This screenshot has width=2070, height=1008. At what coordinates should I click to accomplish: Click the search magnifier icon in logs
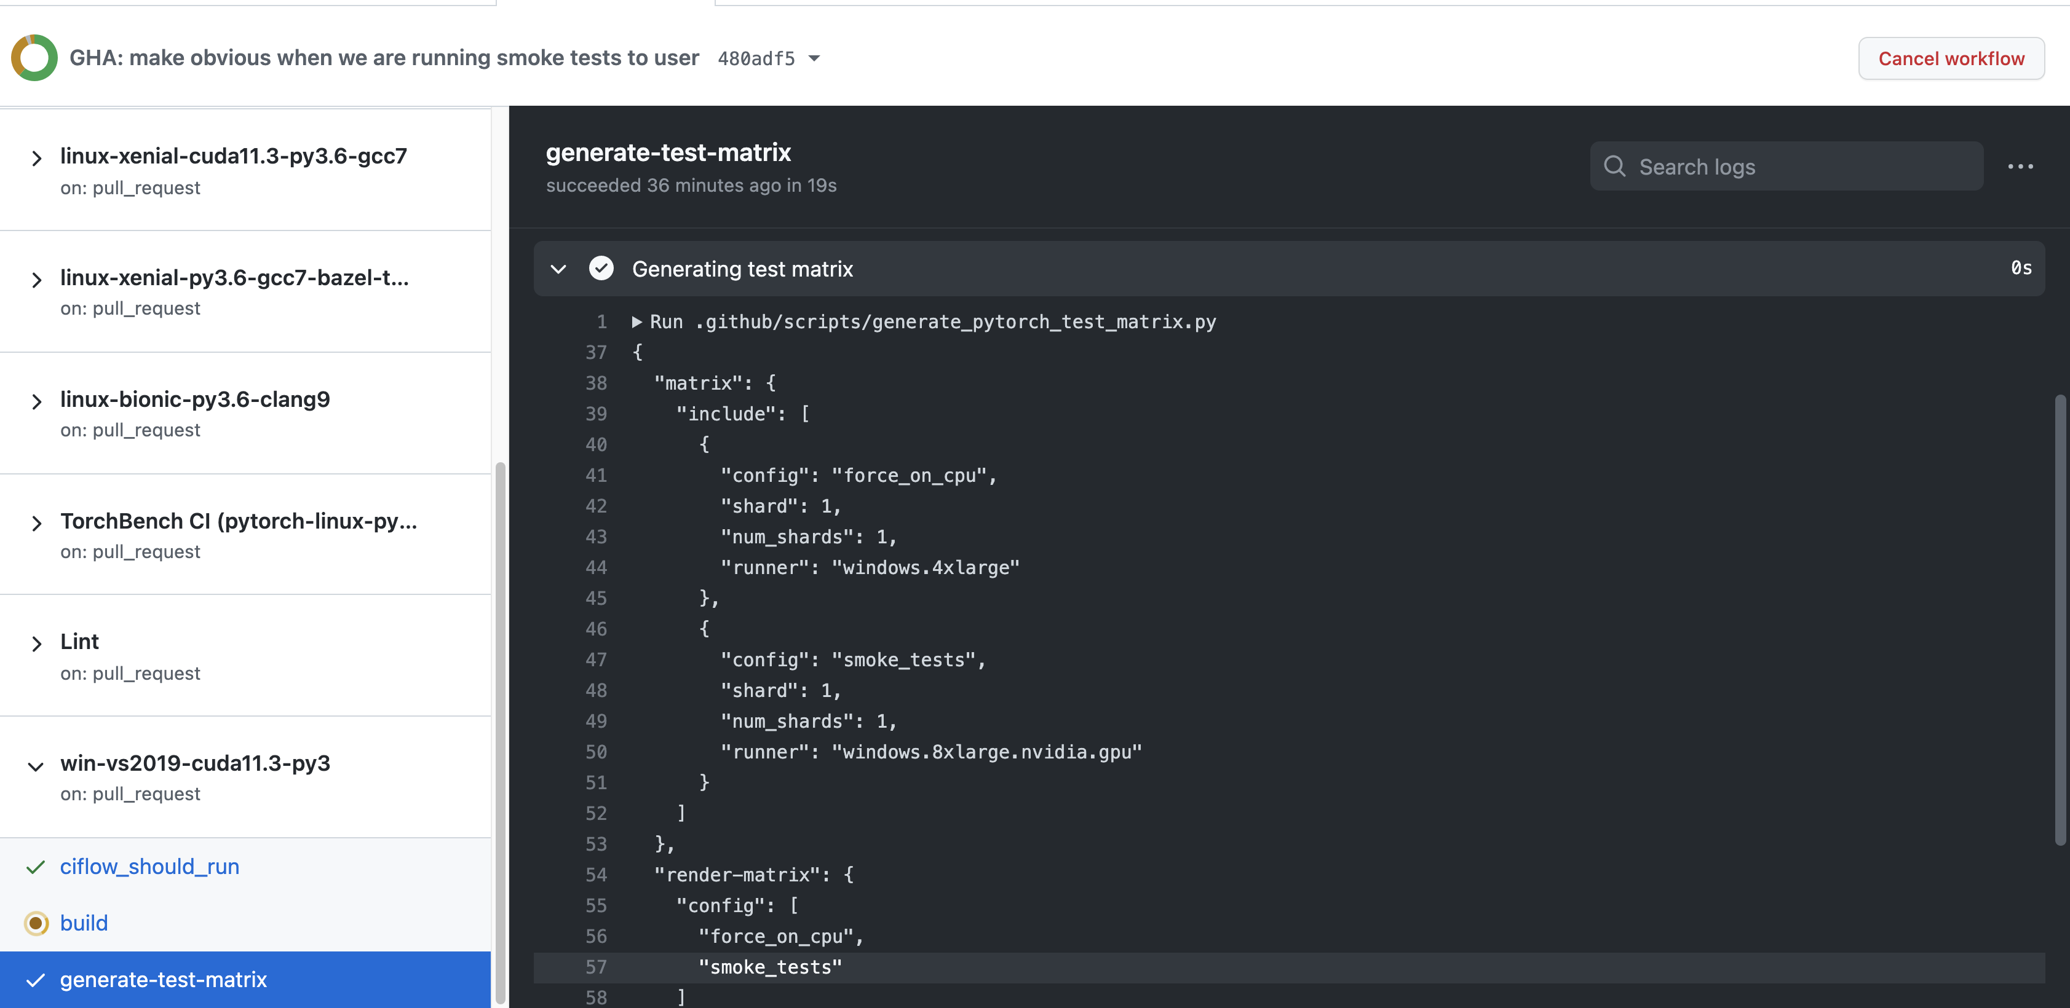coord(1614,167)
